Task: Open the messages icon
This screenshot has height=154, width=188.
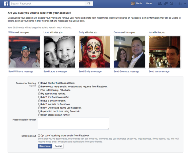Action: pyautogui.click(x=166, y=3)
